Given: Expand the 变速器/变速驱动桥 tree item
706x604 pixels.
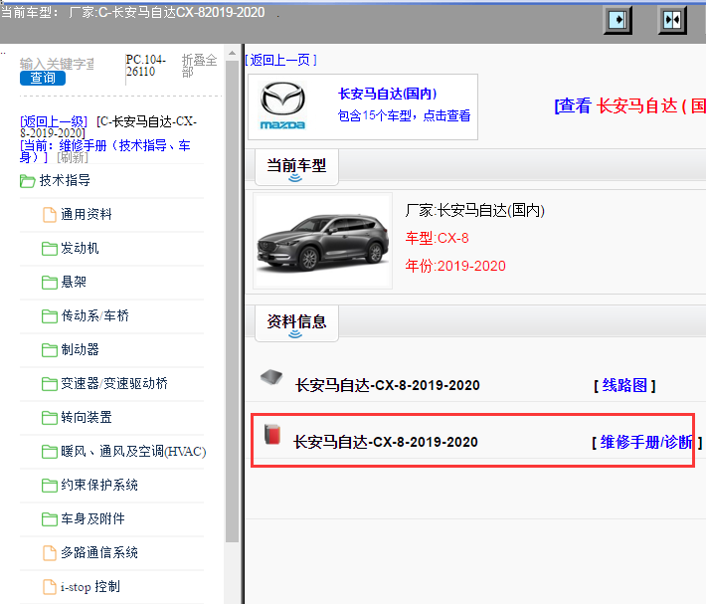Looking at the screenshot, I should pos(114,384).
